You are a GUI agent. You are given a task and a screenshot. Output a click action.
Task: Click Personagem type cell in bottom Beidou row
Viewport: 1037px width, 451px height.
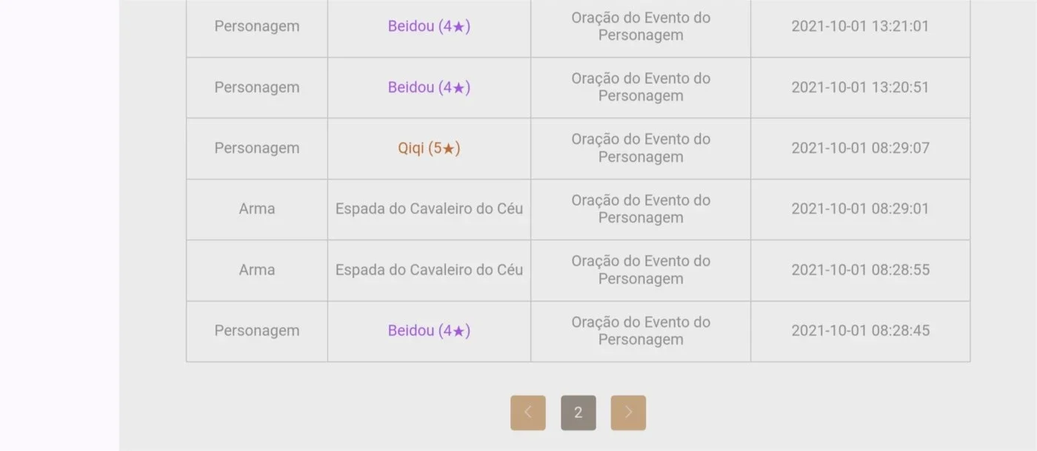click(257, 330)
